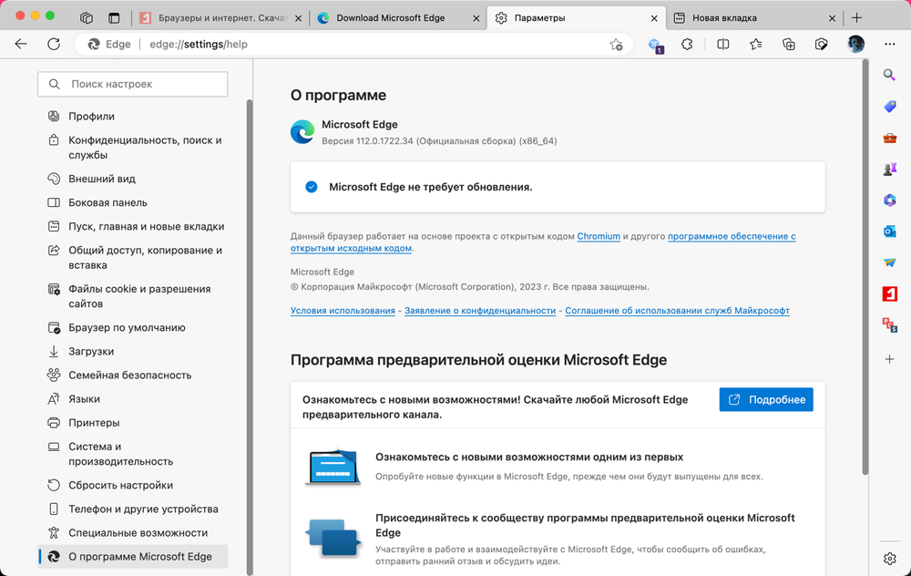Open the Chromium link
This screenshot has width=911, height=576.
[599, 236]
